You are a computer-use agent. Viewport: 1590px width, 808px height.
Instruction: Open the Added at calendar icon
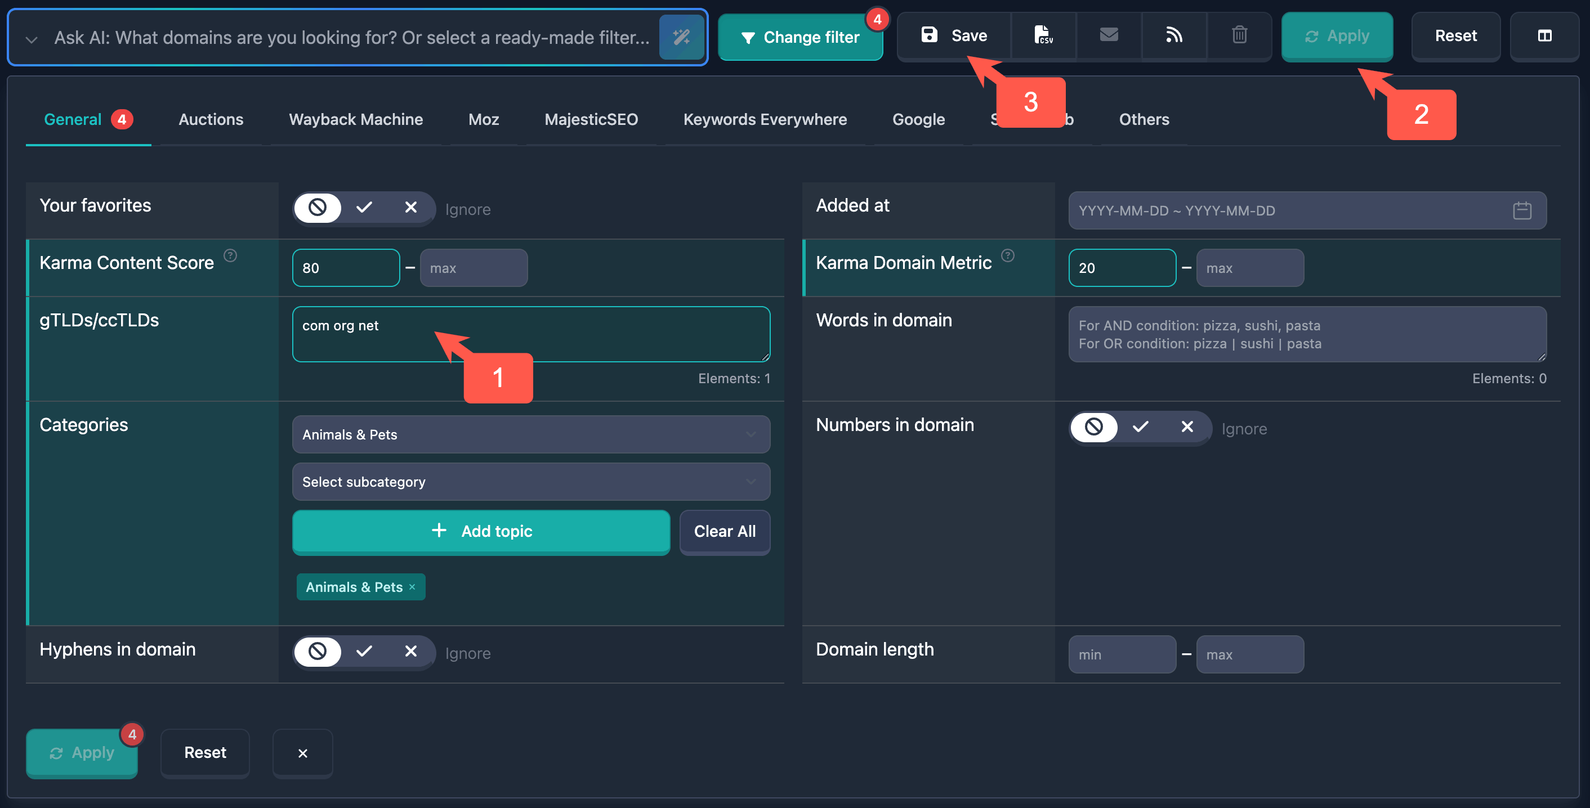click(1521, 210)
